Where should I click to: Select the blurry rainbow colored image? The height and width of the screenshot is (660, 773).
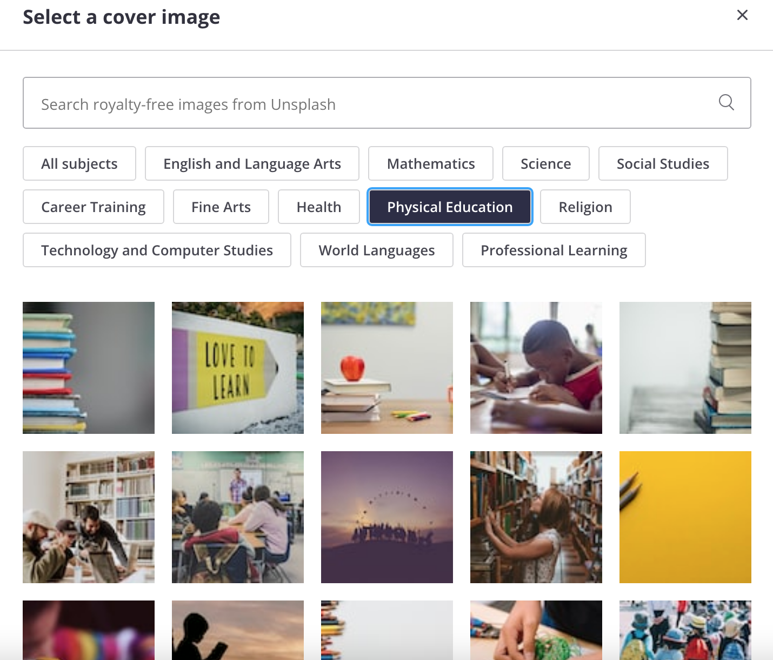coord(89,630)
